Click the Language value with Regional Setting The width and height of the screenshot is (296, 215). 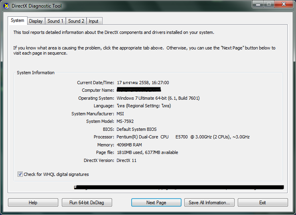[x=144, y=106]
